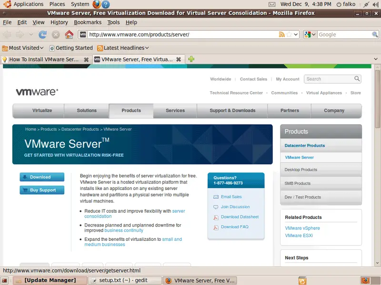
Task: Click the back arrow in Firefox toolbar
Action: tap(7, 35)
